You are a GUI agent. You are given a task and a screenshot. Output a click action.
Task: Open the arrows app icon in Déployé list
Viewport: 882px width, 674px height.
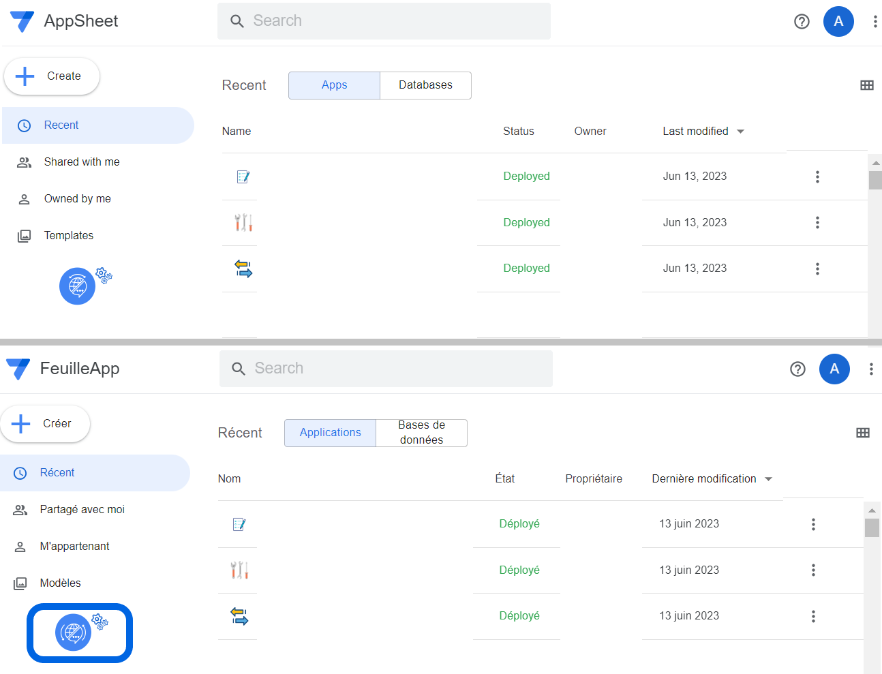pos(239,616)
